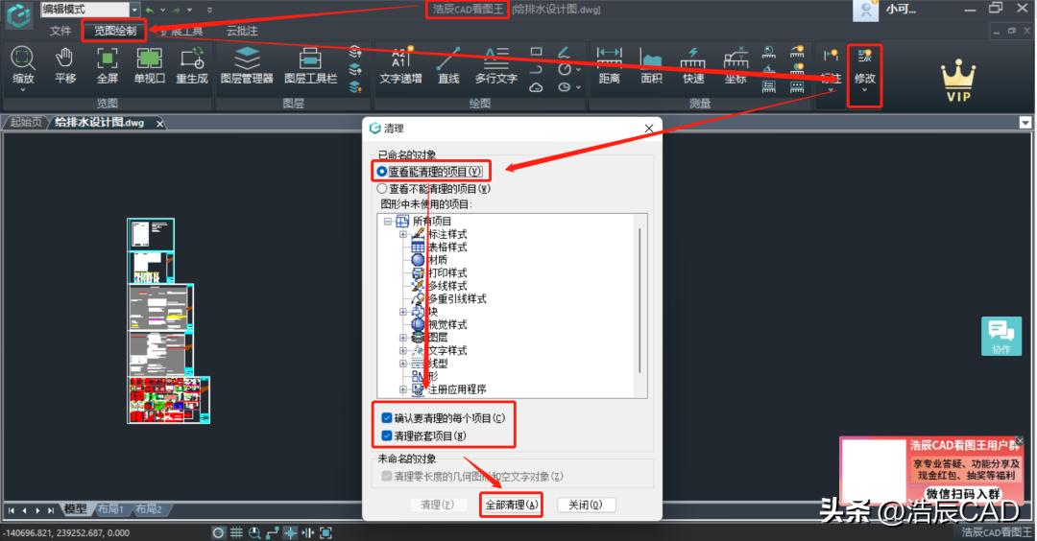Image resolution: width=1037 pixels, height=541 pixels.
Task: Switch to the 布局2 tab
Action: 148,509
